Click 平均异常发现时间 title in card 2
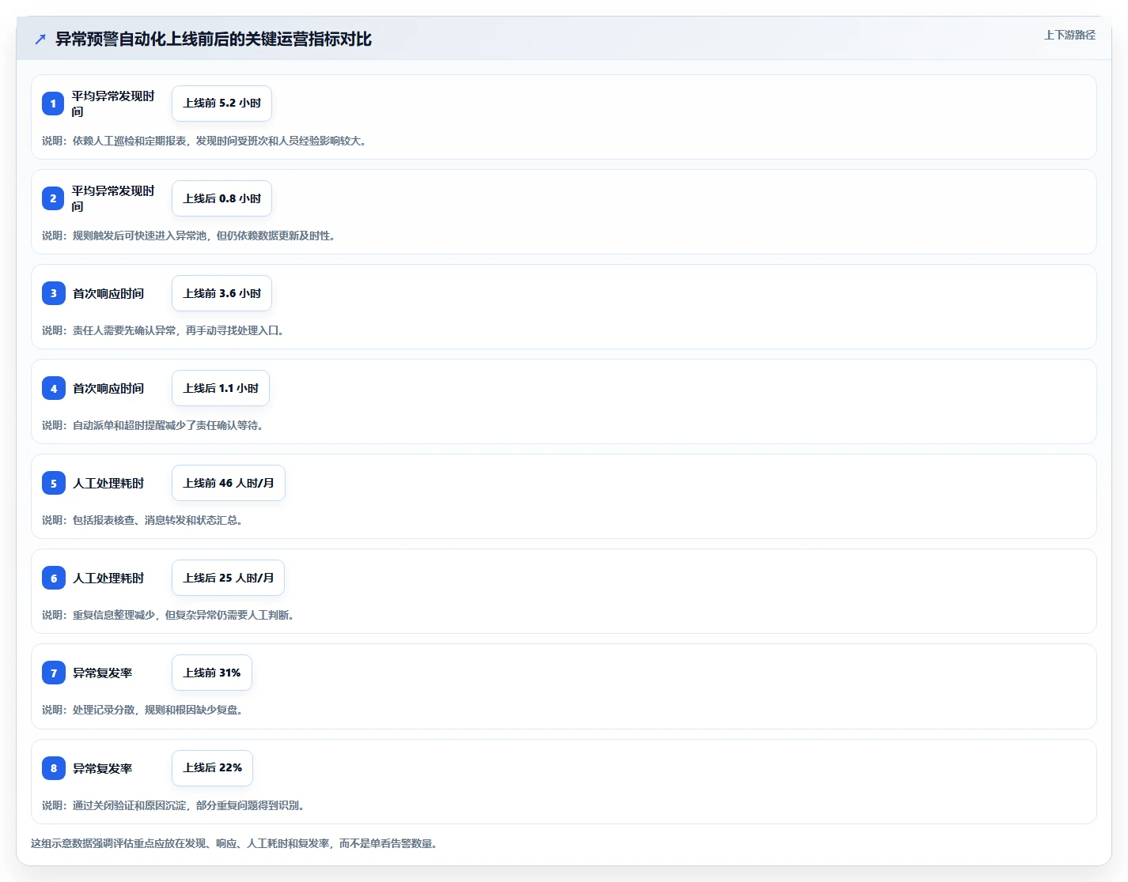Viewport: 1128px width, 882px height. point(113,198)
